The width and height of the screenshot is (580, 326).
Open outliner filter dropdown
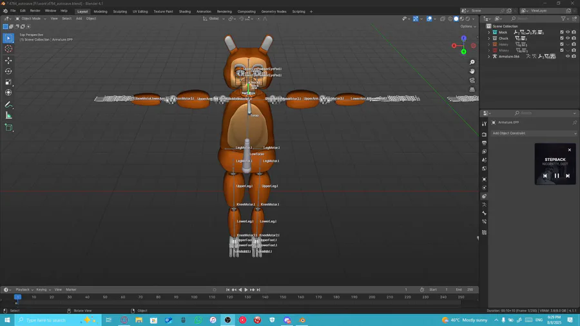565,19
